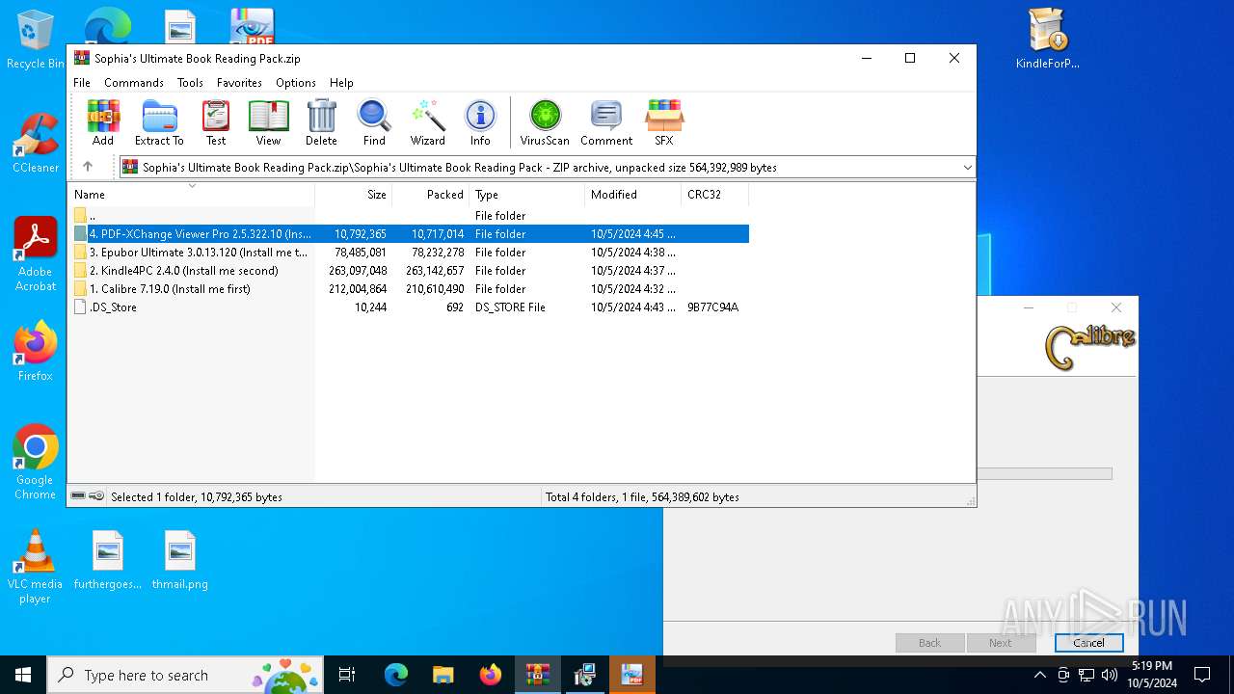The width and height of the screenshot is (1234, 694).
Task: Select the .DS_Store file
Action: coord(409,307)
